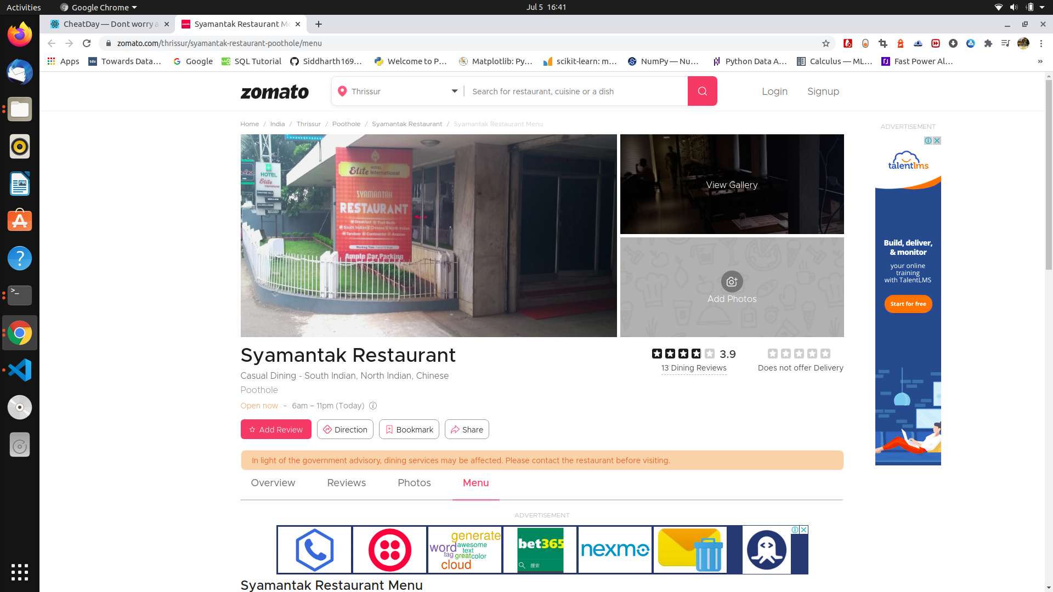Rate using the empty delivery star rating
The height and width of the screenshot is (592, 1053).
(799, 354)
